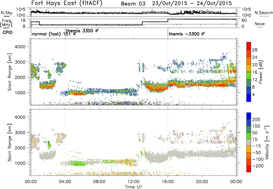Click the 24 label on Power colorbar
Image resolution: width=273 pixels, height=189 pixels.
tap(255, 57)
